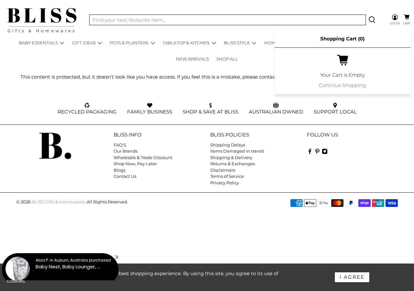Open the Instagram social icon
414x291 pixels.
(x=325, y=151)
